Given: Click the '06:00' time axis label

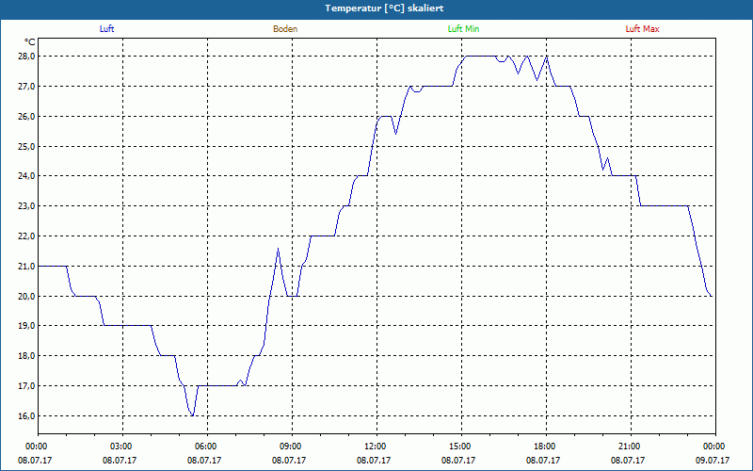Looking at the screenshot, I should coord(207,447).
